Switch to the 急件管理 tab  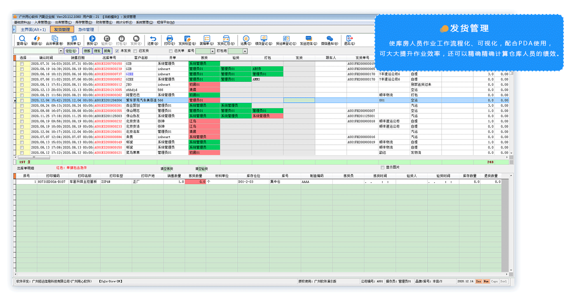point(86,30)
